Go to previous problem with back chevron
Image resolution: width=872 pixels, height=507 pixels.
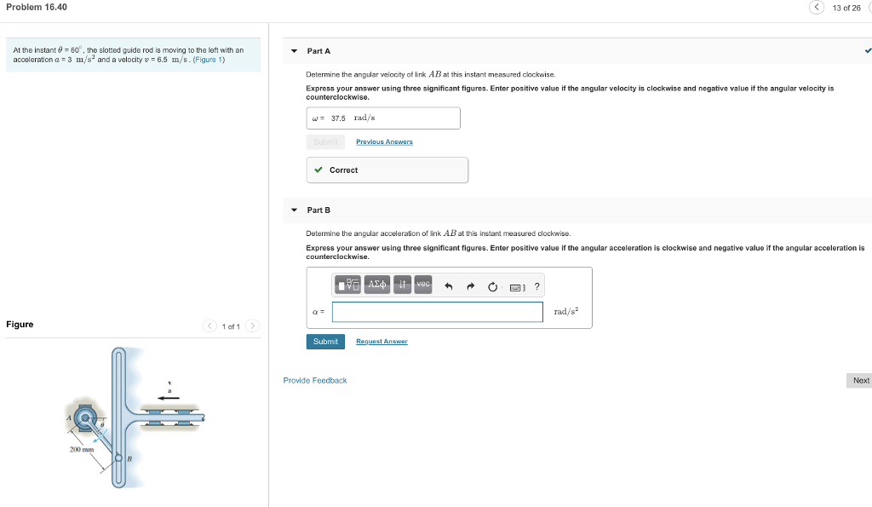point(816,6)
